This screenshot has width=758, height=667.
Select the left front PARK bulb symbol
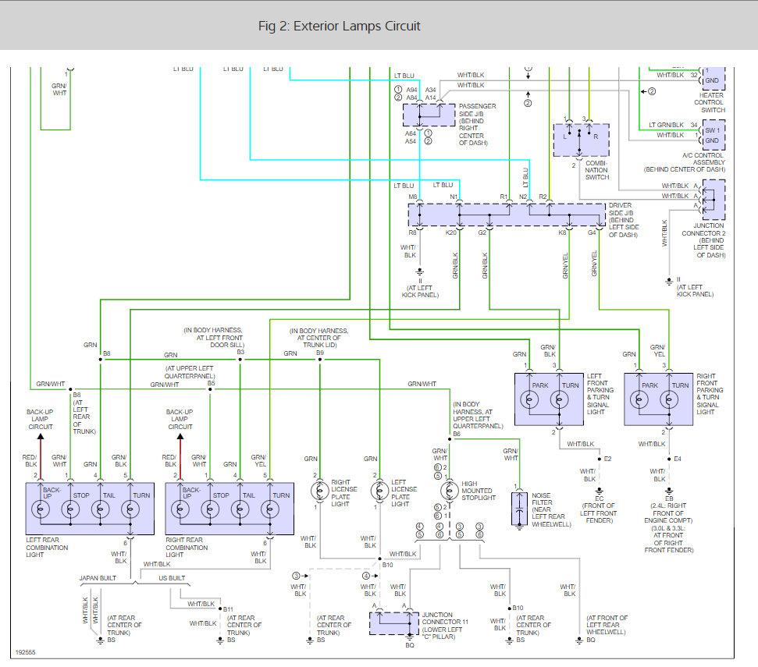tap(529, 399)
